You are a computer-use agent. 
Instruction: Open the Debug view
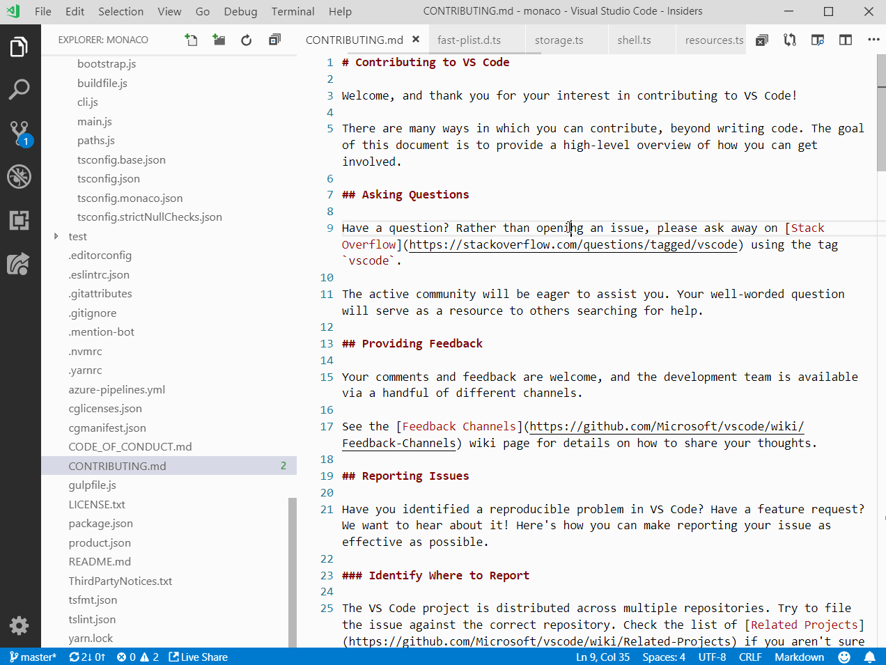(20, 177)
